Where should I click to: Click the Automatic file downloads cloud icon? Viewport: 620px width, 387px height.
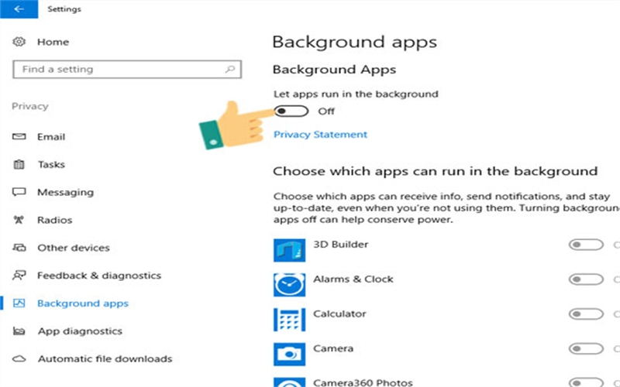(x=19, y=358)
